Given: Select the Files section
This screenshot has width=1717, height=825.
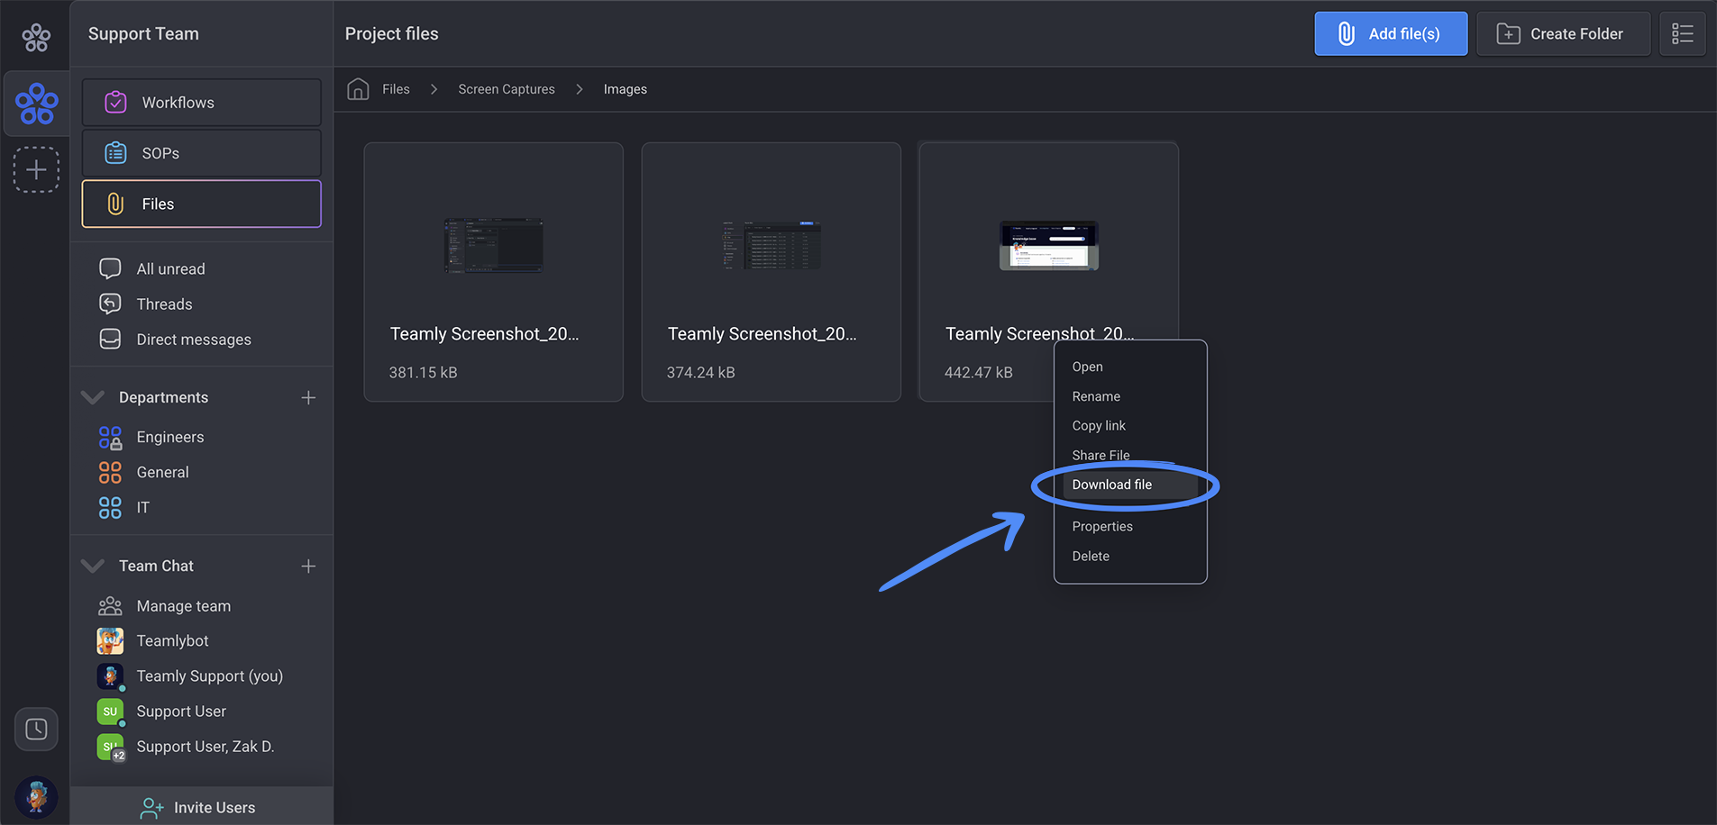Looking at the screenshot, I should pos(201,204).
